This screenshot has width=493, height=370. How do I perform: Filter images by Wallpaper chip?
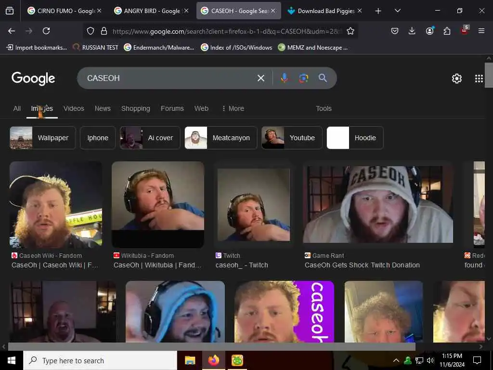click(x=43, y=138)
